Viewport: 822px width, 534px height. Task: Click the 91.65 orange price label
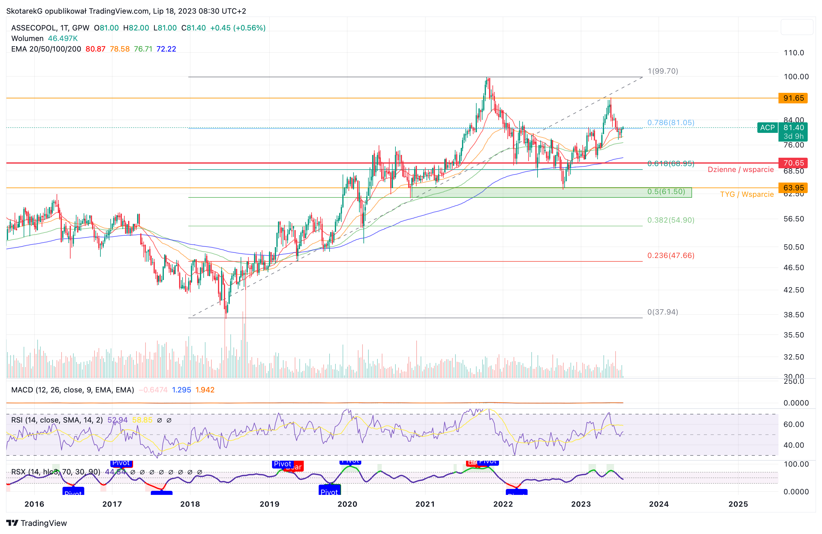point(793,98)
